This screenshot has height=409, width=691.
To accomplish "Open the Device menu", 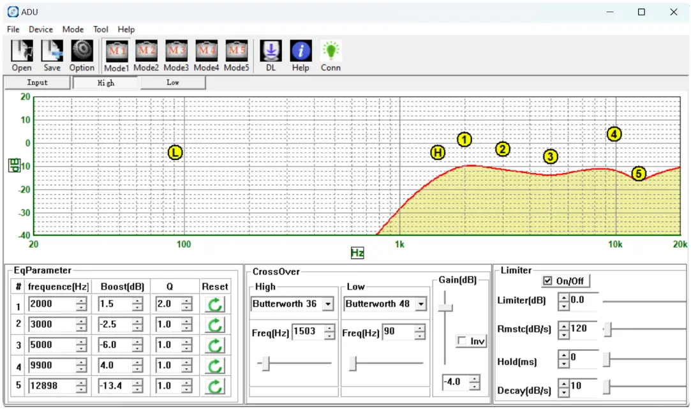I will 41,29.
